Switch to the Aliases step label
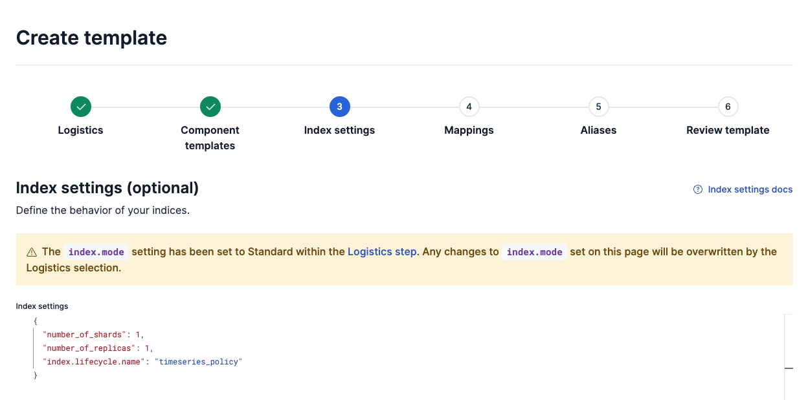The width and height of the screenshot is (808, 400). tap(598, 130)
